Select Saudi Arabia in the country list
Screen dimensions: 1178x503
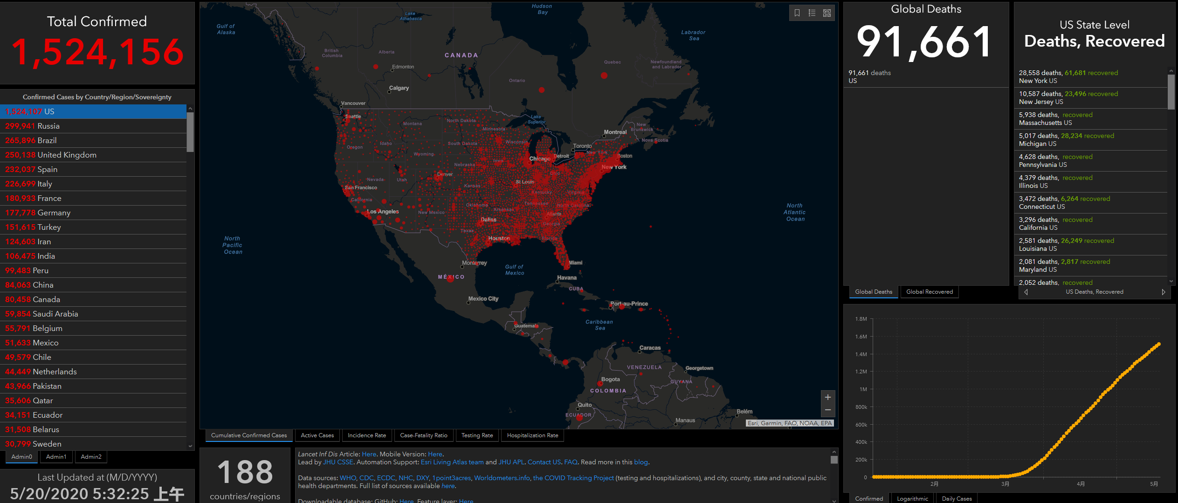coord(93,314)
